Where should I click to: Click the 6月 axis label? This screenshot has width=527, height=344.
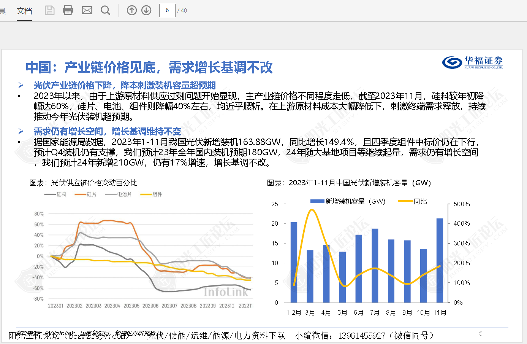click(x=359, y=312)
